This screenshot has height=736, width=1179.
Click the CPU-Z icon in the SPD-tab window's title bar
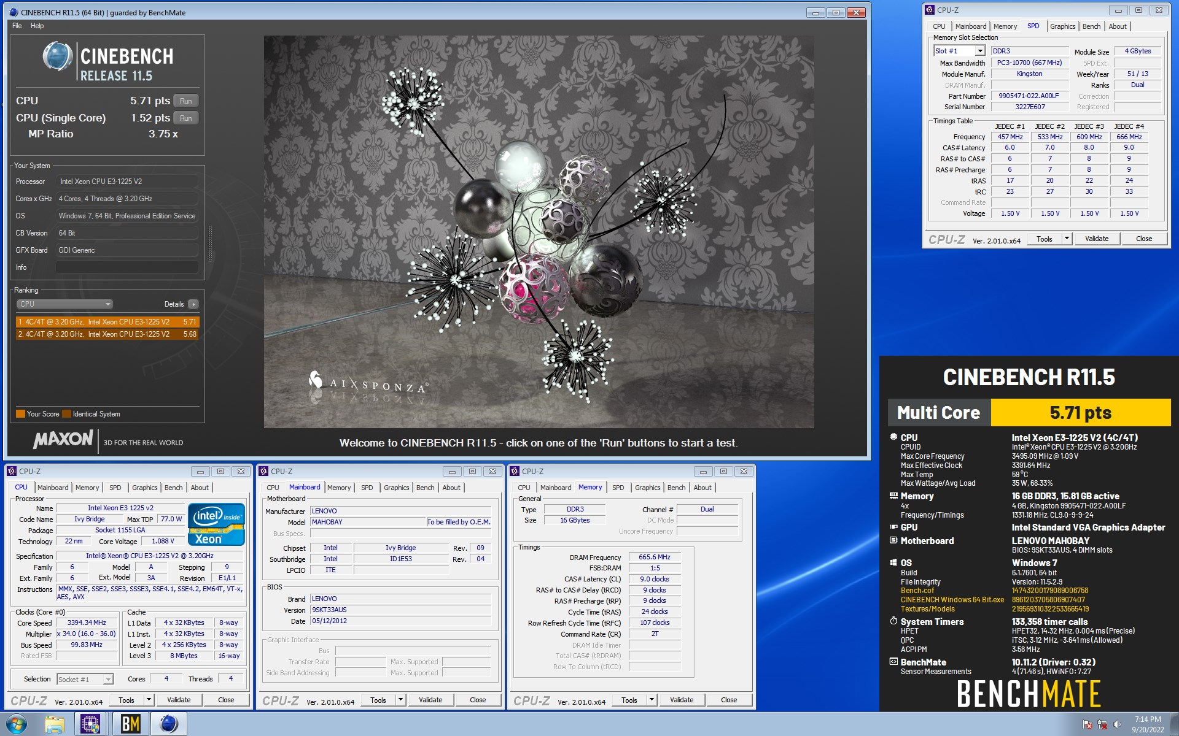[930, 10]
